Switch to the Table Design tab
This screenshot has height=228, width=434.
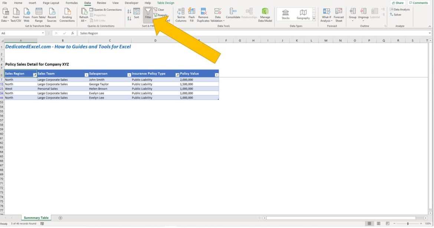(x=165, y=3)
